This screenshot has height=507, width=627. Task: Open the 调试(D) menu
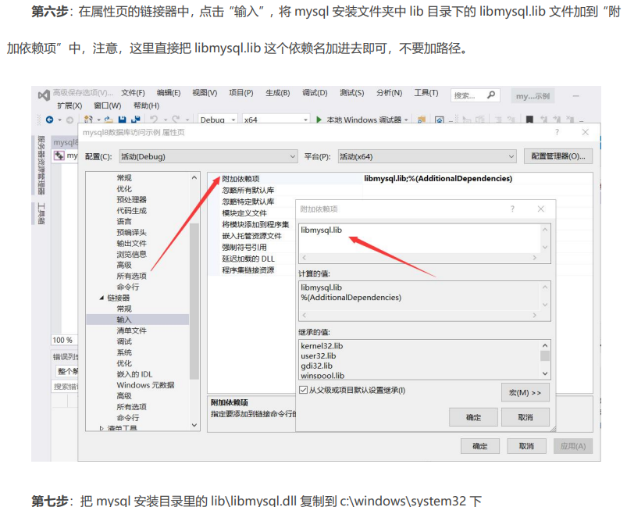coord(315,93)
